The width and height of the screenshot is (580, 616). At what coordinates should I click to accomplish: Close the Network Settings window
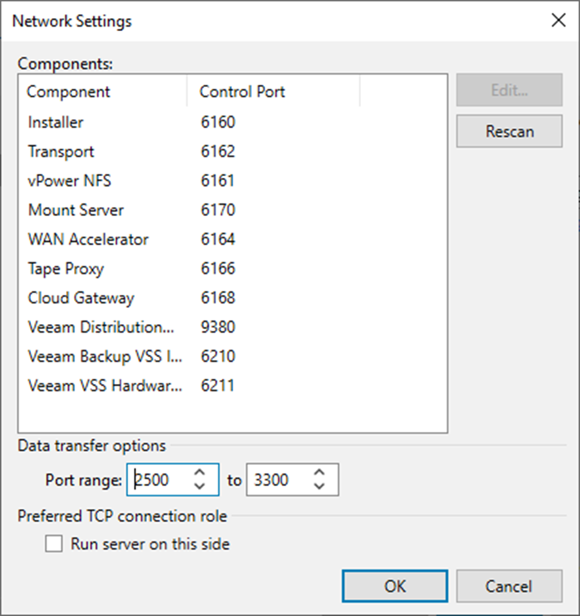(x=558, y=20)
